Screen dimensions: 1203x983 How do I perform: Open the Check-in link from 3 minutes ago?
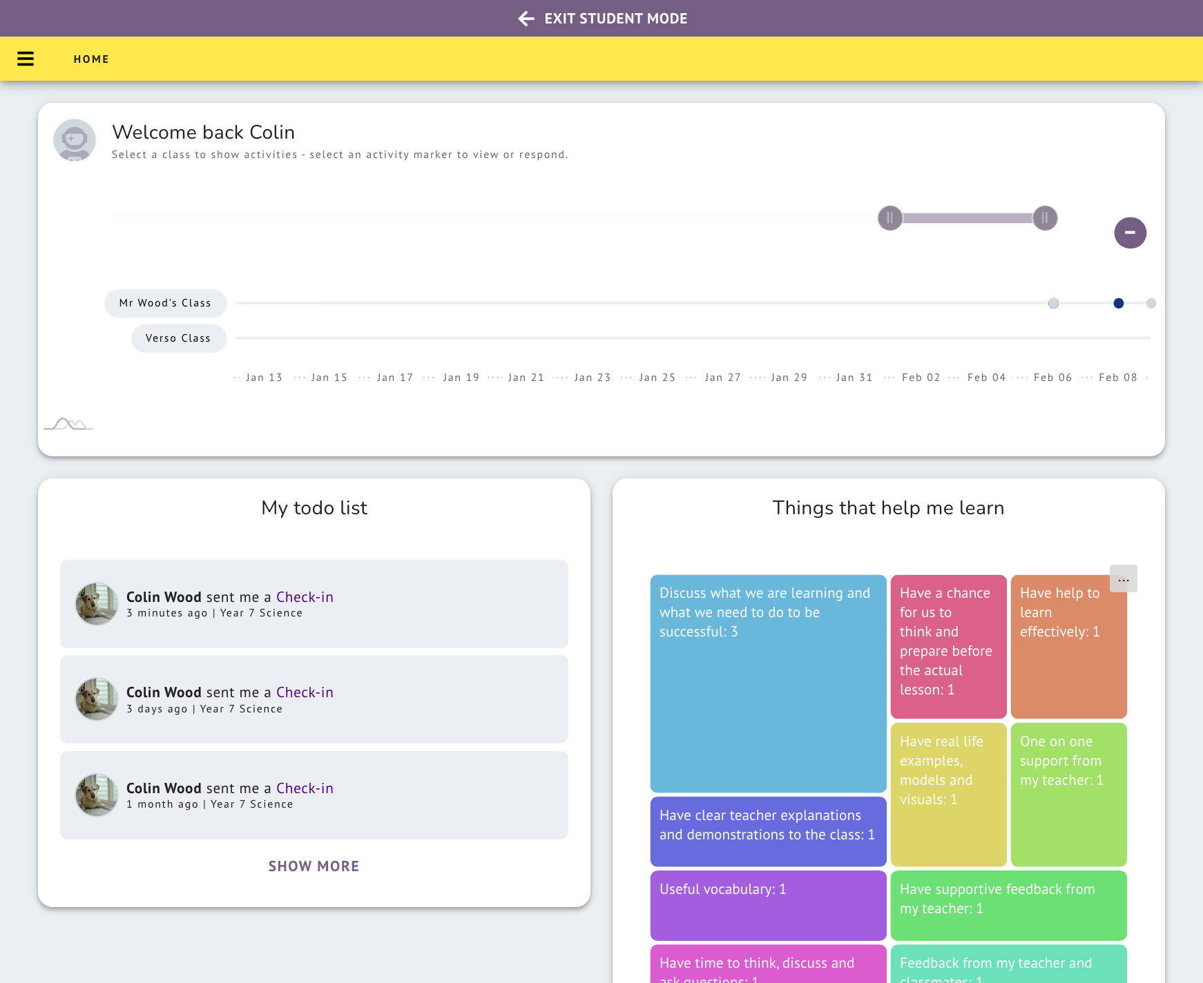(x=305, y=597)
